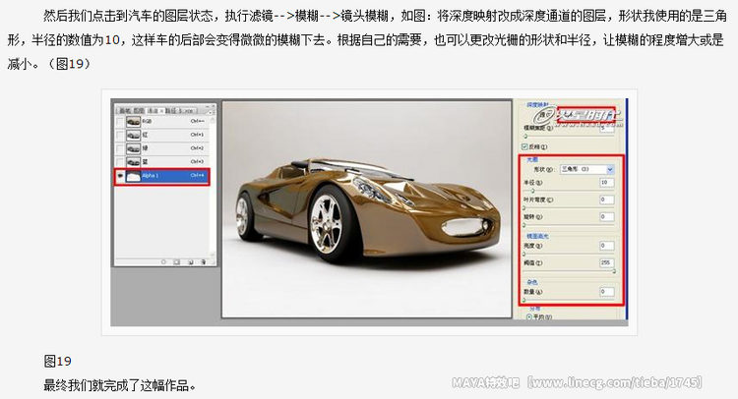This screenshot has height=399, width=738.
Task: Click the 数量 slider handle
Action: [523, 300]
